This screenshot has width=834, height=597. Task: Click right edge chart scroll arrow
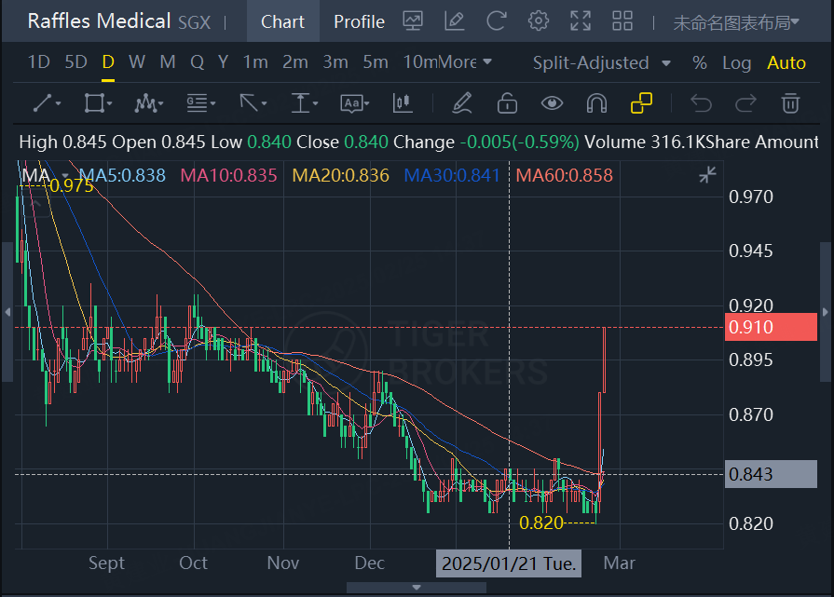coord(826,312)
